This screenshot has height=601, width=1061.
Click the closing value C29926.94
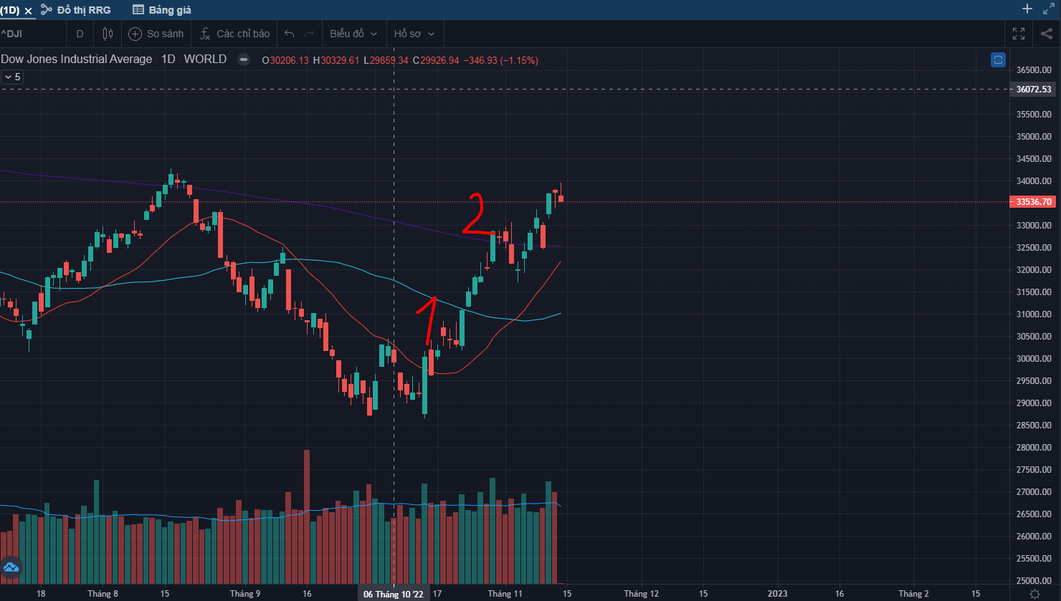(435, 60)
